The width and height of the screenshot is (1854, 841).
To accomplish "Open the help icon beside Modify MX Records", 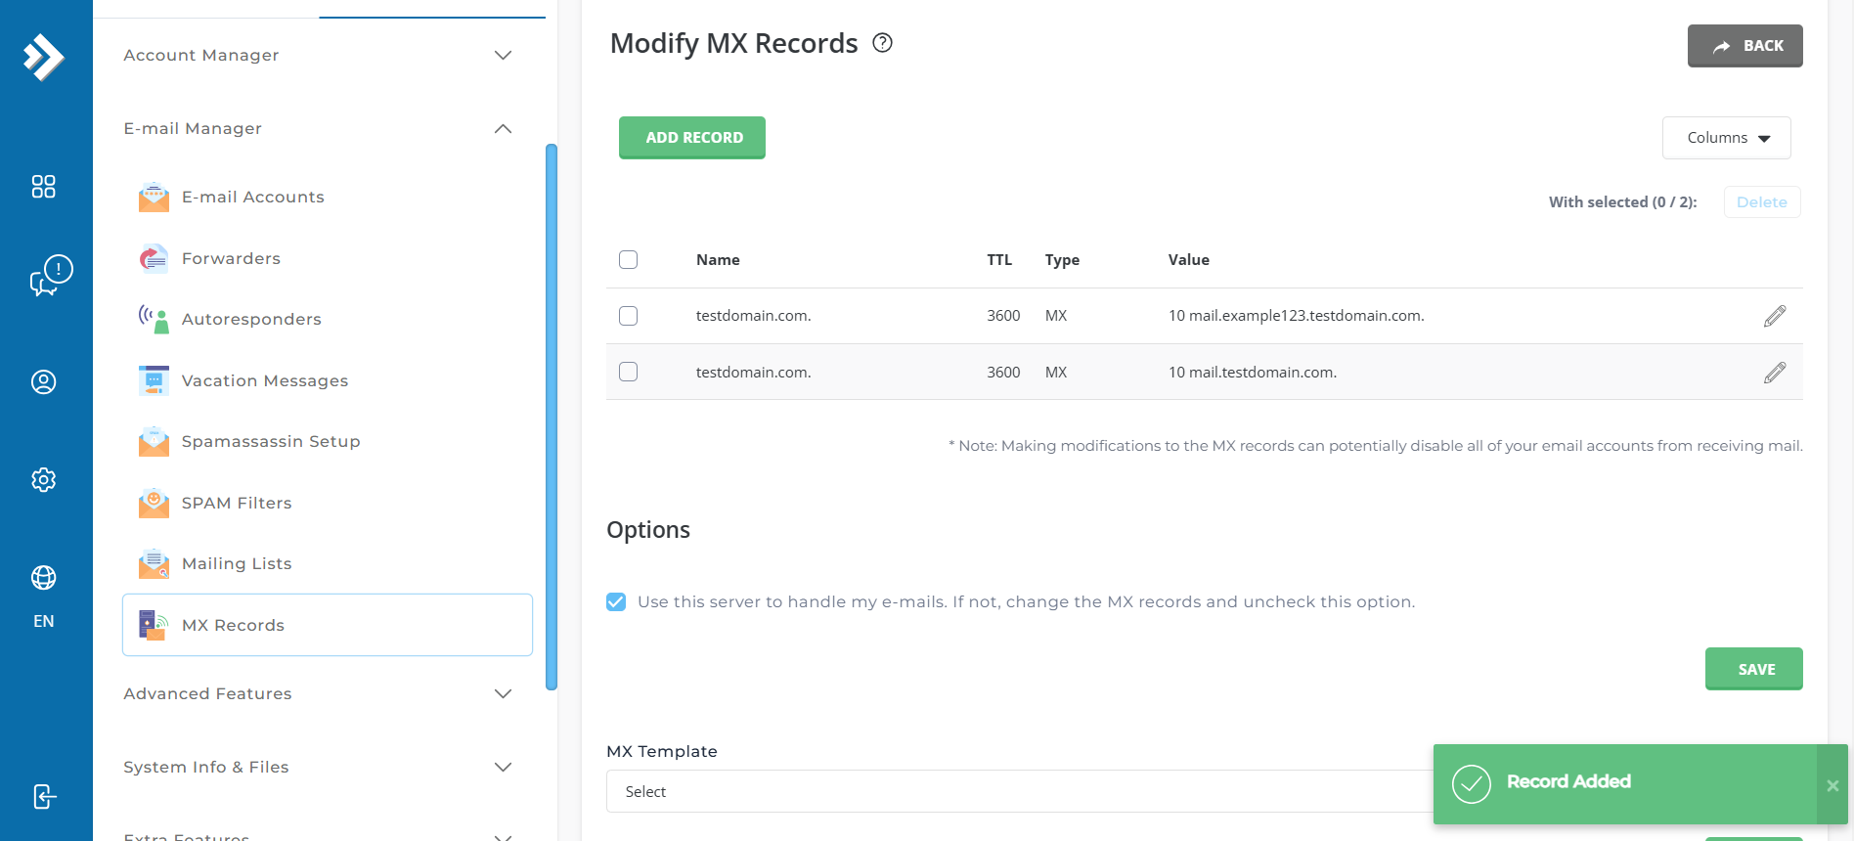I will click(x=882, y=43).
